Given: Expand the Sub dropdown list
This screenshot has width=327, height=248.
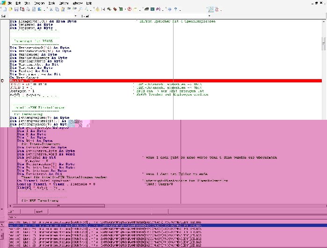Looking at the screenshot, I should (75, 16).
